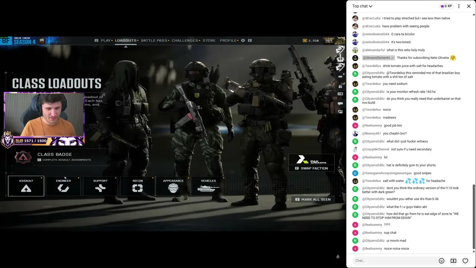The width and height of the screenshot is (476, 268).
Task: Click the rank emblem beside Season 4
Action: click(x=42, y=41)
